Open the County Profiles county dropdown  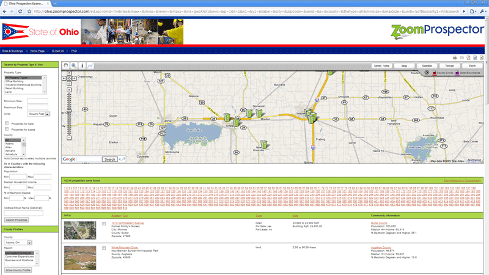point(18,242)
